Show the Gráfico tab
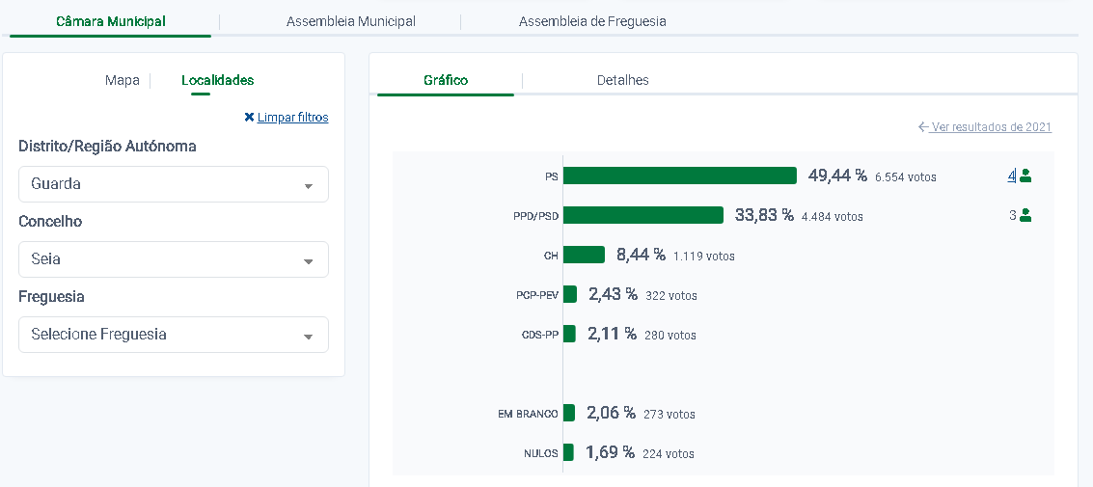Screen dimensions: 1093x487 point(446,80)
